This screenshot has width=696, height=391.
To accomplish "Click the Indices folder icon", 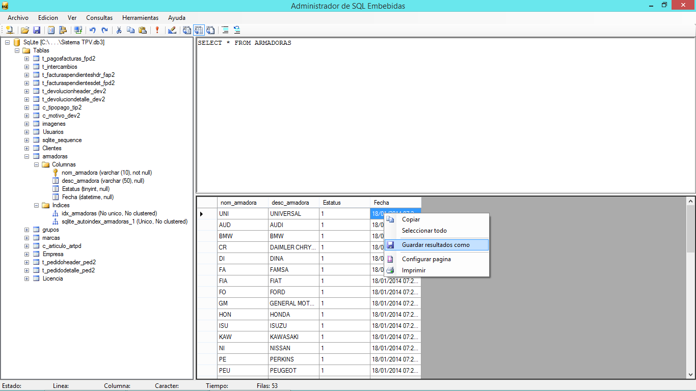I will [46, 205].
